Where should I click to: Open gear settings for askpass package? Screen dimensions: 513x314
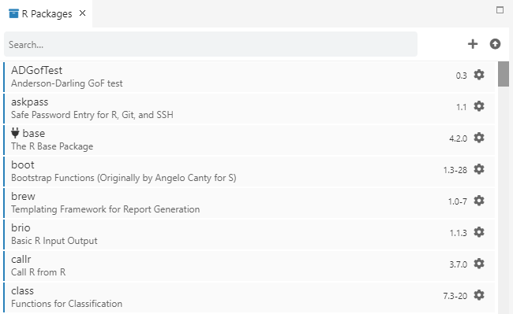point(479,106)
